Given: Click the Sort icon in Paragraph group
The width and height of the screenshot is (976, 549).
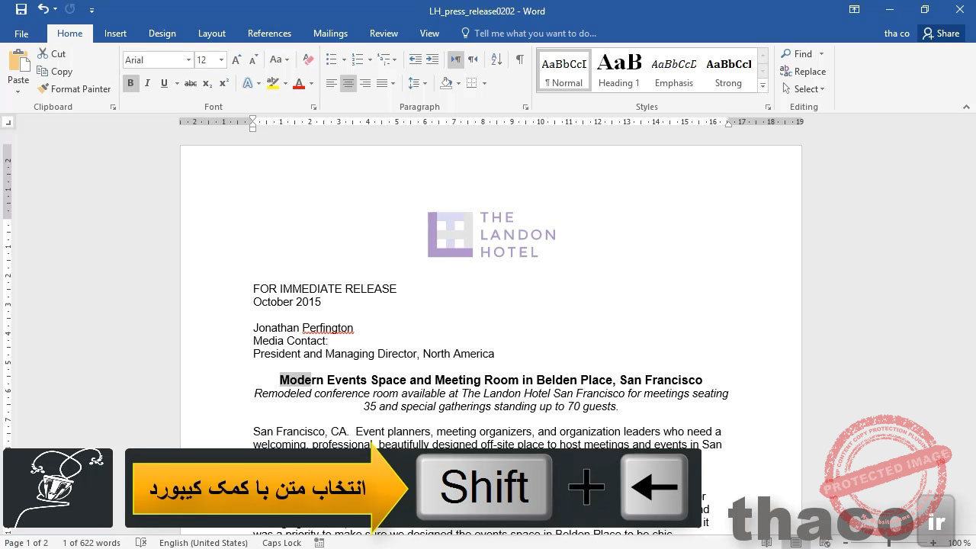Looking at the screenshot, I should point(496,59).
